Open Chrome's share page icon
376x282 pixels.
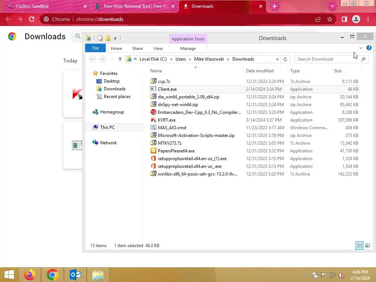coord(318,19)
